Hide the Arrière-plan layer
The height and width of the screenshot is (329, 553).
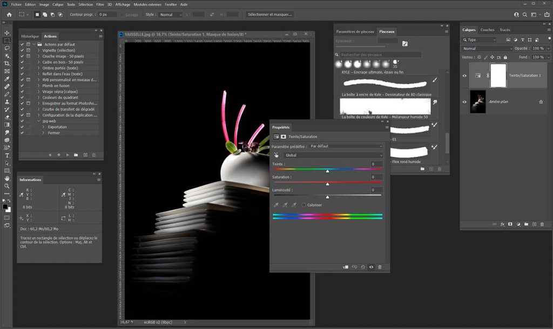click(464, 102)
